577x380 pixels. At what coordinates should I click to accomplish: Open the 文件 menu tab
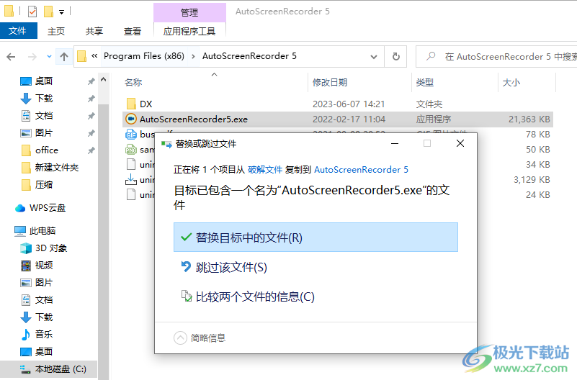(18, 31)
